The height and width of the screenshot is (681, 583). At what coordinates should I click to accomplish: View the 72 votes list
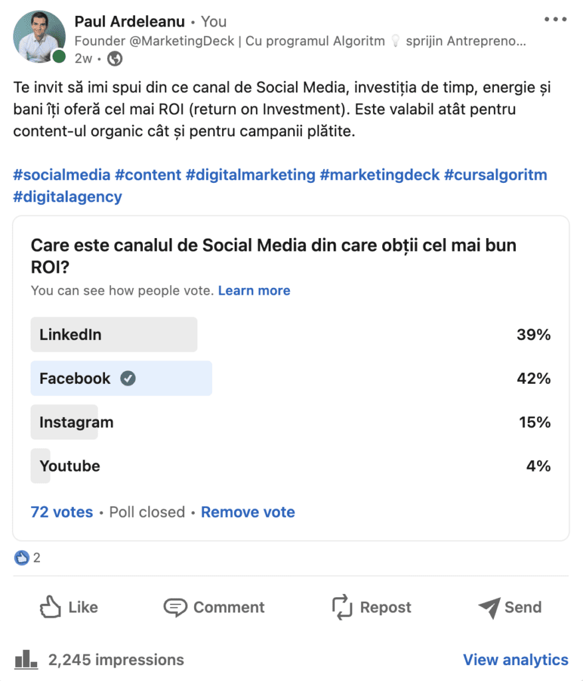pos(62,512)
